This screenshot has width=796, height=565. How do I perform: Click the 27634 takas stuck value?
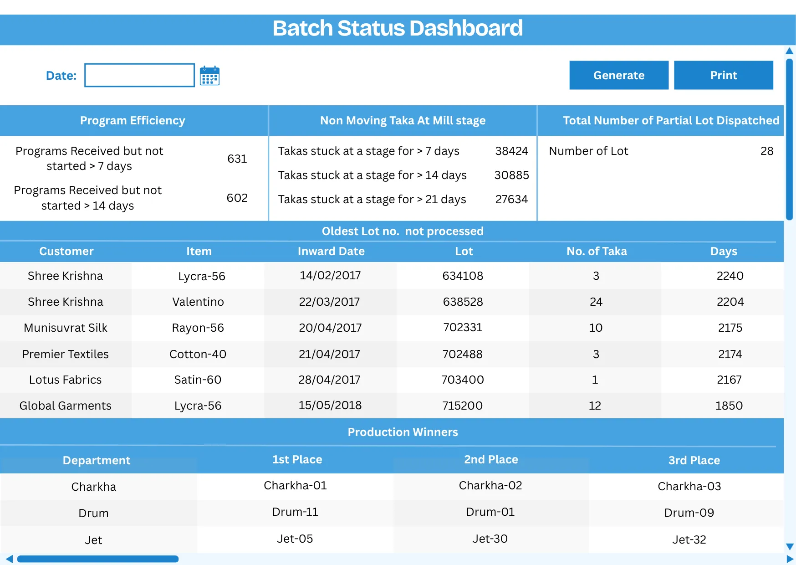click(512, 199)
